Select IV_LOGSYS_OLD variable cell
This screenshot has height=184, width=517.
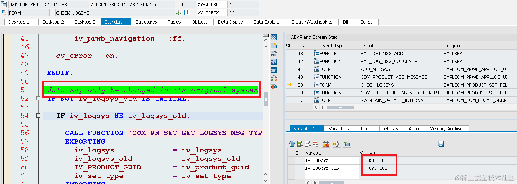(332, 168)
